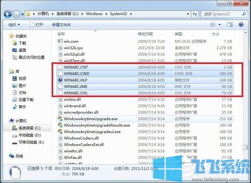
Task: Select the Windows breadcrumb segment
Action: pyautogui.click(x=94, y=14)
